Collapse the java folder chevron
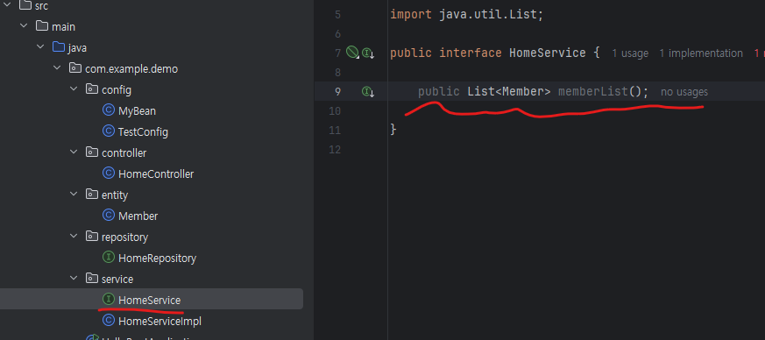Image resolution: width=765 pixels, height=340 pixels. point(40,46)
